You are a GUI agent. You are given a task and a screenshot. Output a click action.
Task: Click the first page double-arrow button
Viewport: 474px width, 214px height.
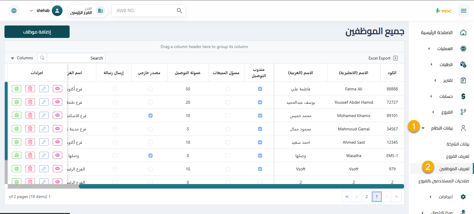[347, 197]
